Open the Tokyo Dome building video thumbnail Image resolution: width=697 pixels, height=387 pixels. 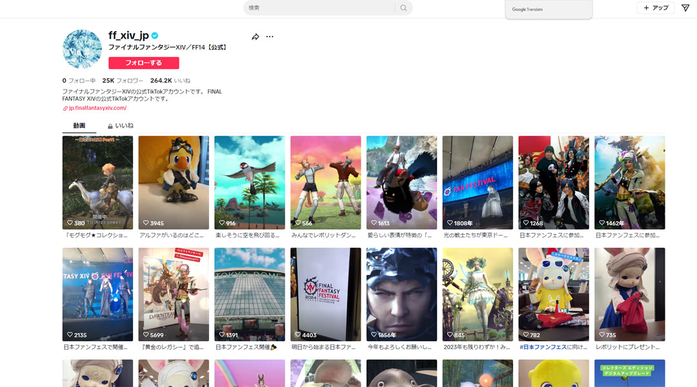tap(249, 294)
